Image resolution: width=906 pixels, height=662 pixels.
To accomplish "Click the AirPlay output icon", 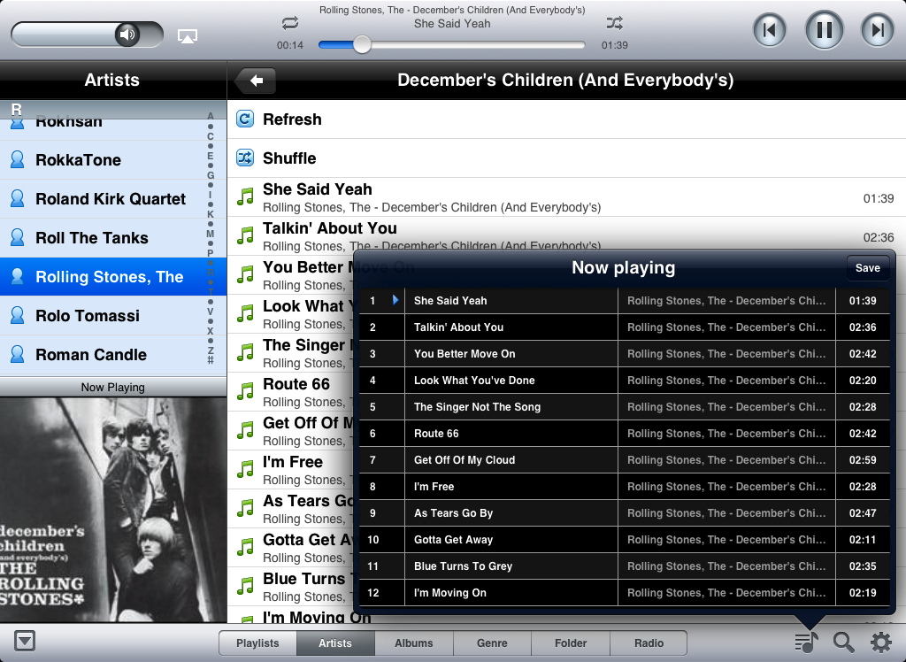I will click(188, 35).
